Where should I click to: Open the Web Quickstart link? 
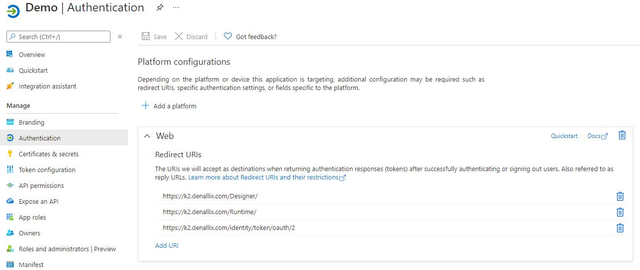click(x=564, y=136)
